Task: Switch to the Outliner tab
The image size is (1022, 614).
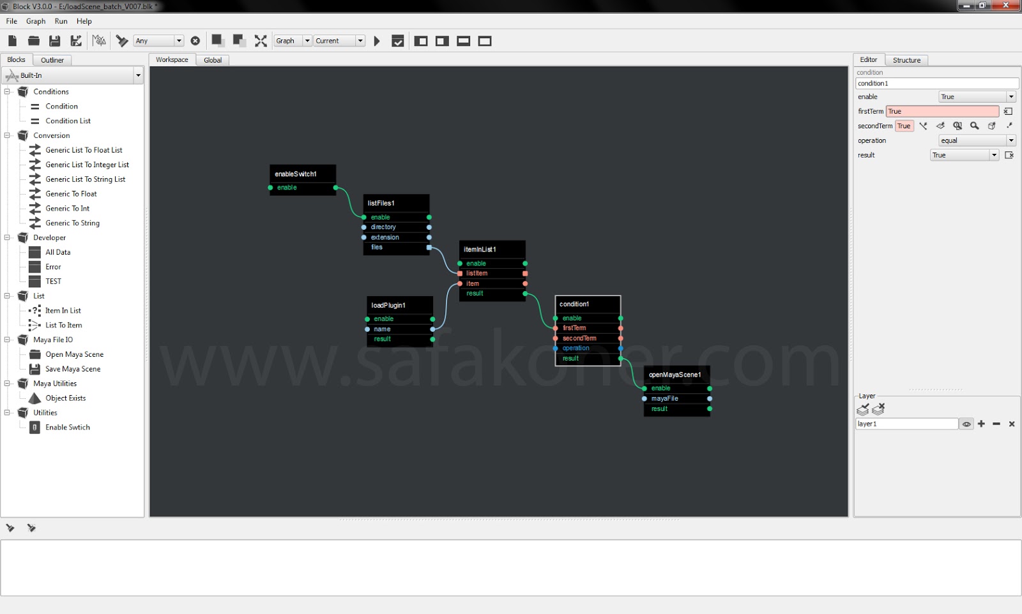Action: pyautogui.click(x=52, y=60)
